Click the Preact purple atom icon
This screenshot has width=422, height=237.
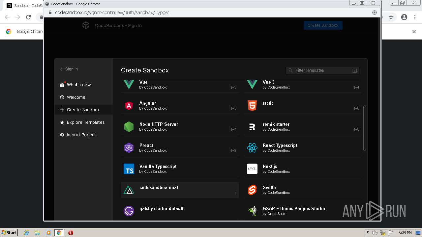[129, 148]
